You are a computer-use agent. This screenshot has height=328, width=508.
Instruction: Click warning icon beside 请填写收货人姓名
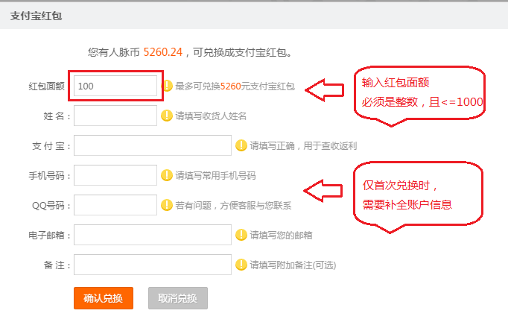[167, 116]
